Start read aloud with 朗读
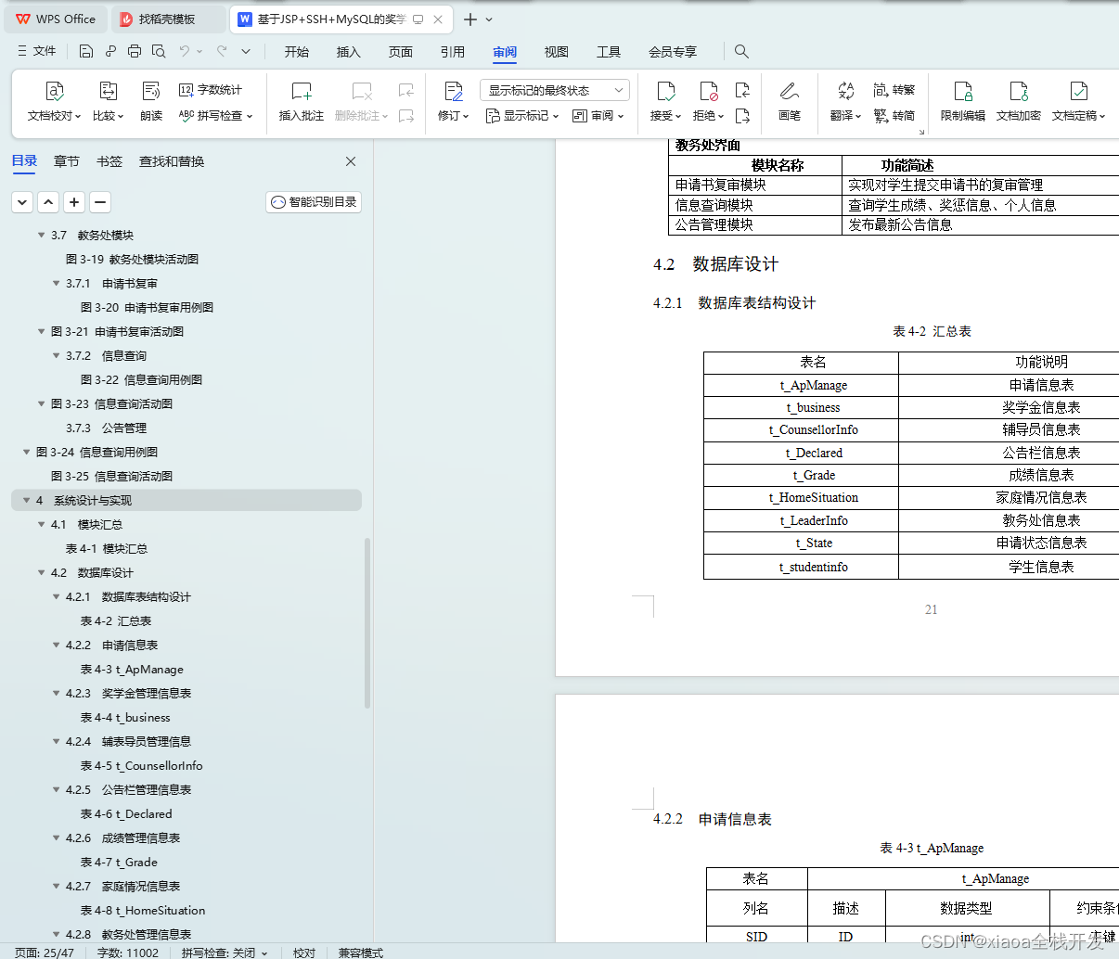 150,102
